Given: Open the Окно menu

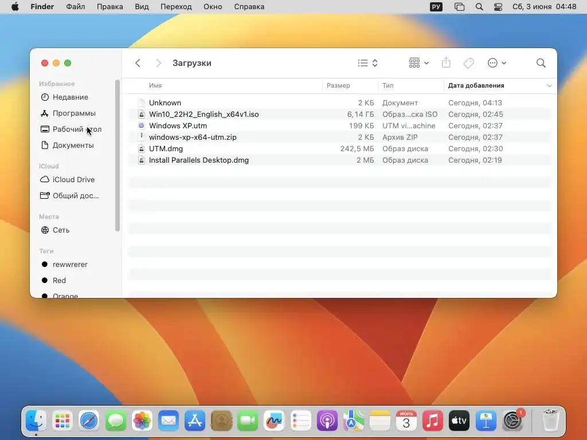Looking at the screenshot, I should pyautogui.click(x=213, y=7).
